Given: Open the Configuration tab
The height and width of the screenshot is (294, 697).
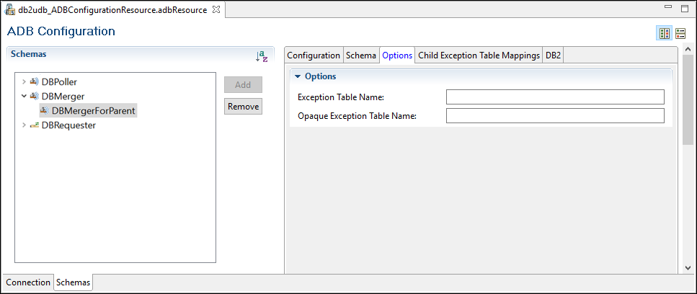Looking at the screenshot, I should click(x=314, y=55).
